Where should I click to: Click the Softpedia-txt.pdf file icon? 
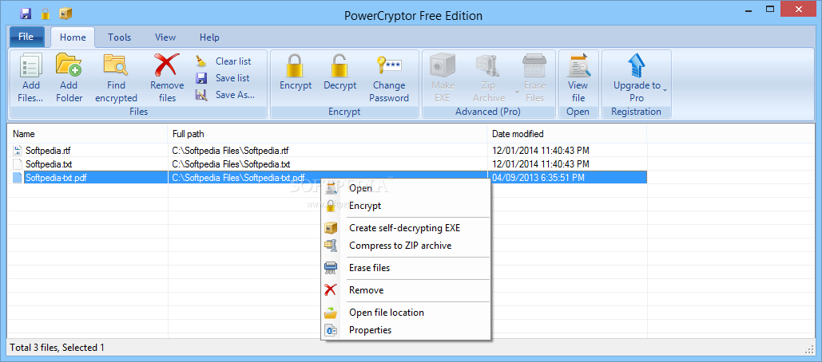pyautogui.click(x=18, y=177)
